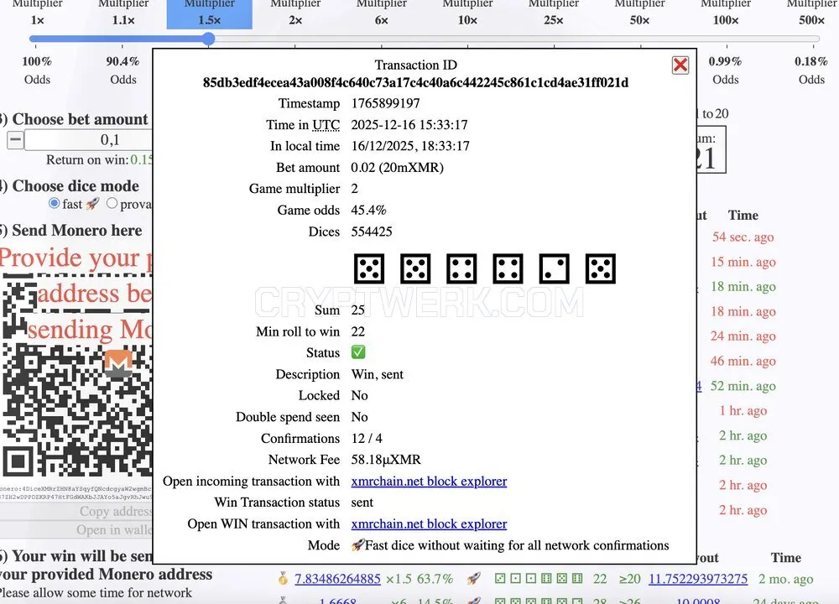
Task: Click the green status checkmark icon
Action: [358, 352]
